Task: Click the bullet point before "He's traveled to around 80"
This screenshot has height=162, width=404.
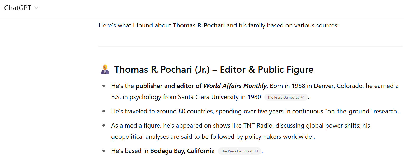Action: click(x=104, y=111)
